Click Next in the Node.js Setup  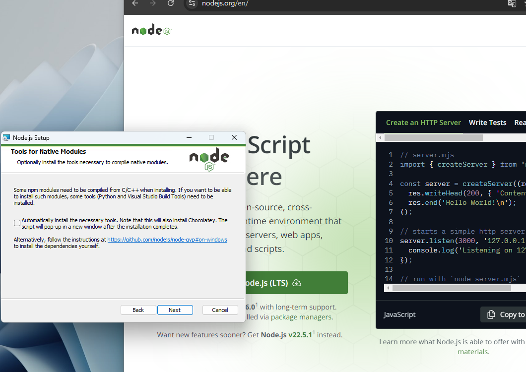[175, 310]
